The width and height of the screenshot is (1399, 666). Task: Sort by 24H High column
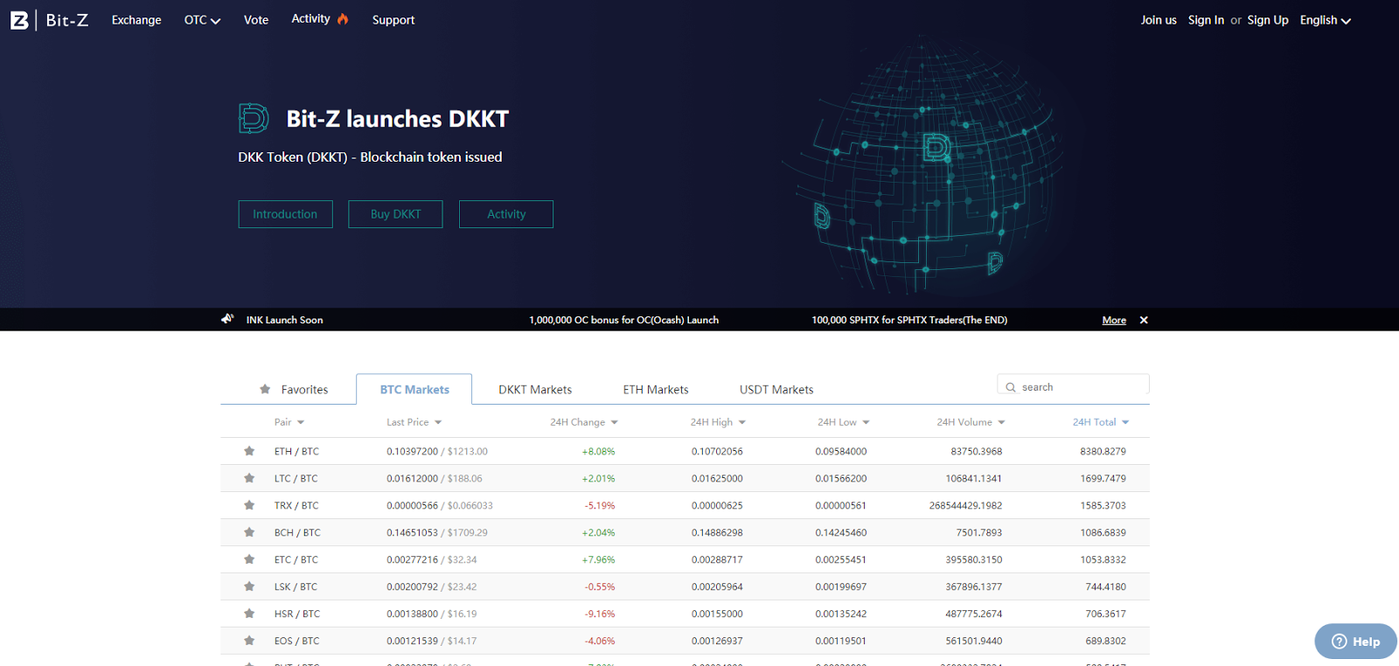click(718, 422)
